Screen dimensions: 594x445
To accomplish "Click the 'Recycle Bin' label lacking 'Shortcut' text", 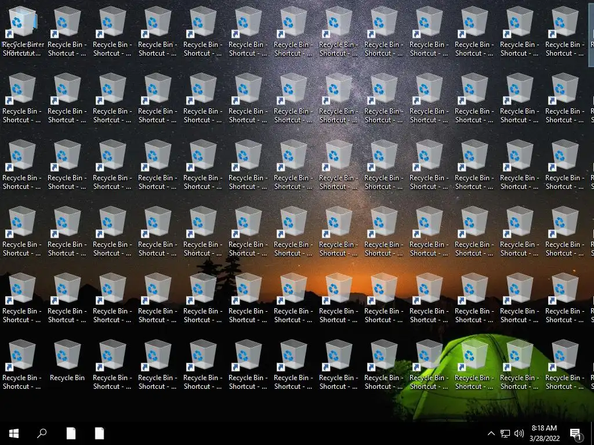I will [x=67, y=378].
